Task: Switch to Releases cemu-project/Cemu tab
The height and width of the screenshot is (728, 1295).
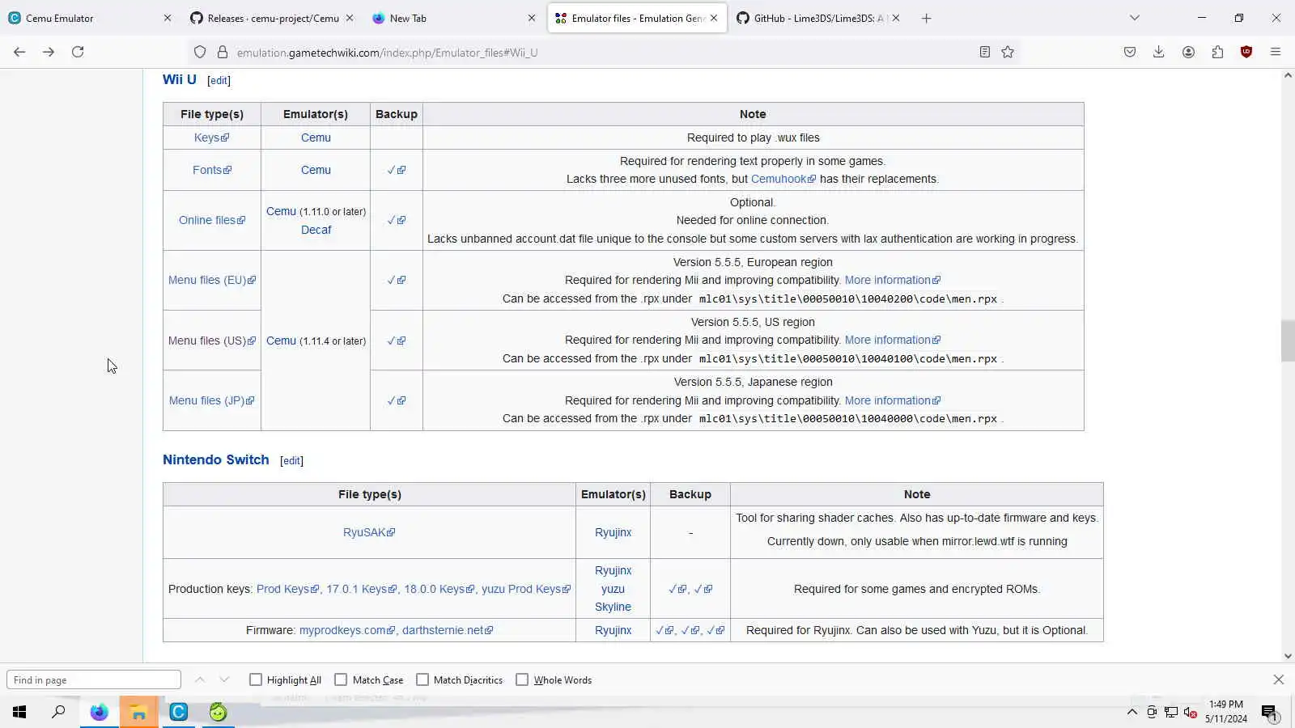Action: 272,18
